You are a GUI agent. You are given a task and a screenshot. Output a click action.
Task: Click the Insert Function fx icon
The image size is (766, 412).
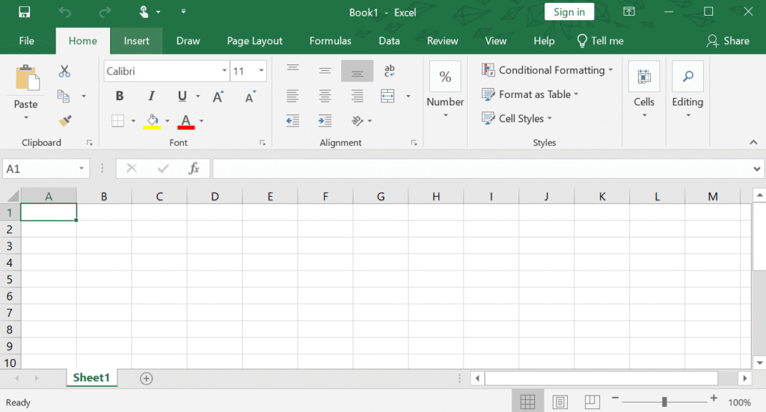pyautogui.click(x=194, y=169)
